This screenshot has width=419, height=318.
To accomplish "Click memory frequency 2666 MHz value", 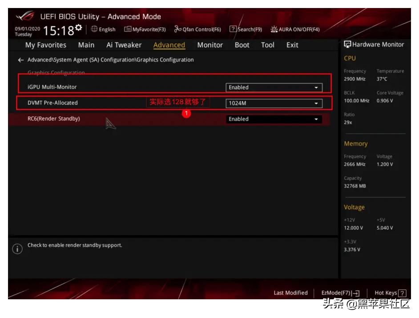I will [x=355, y=164].
